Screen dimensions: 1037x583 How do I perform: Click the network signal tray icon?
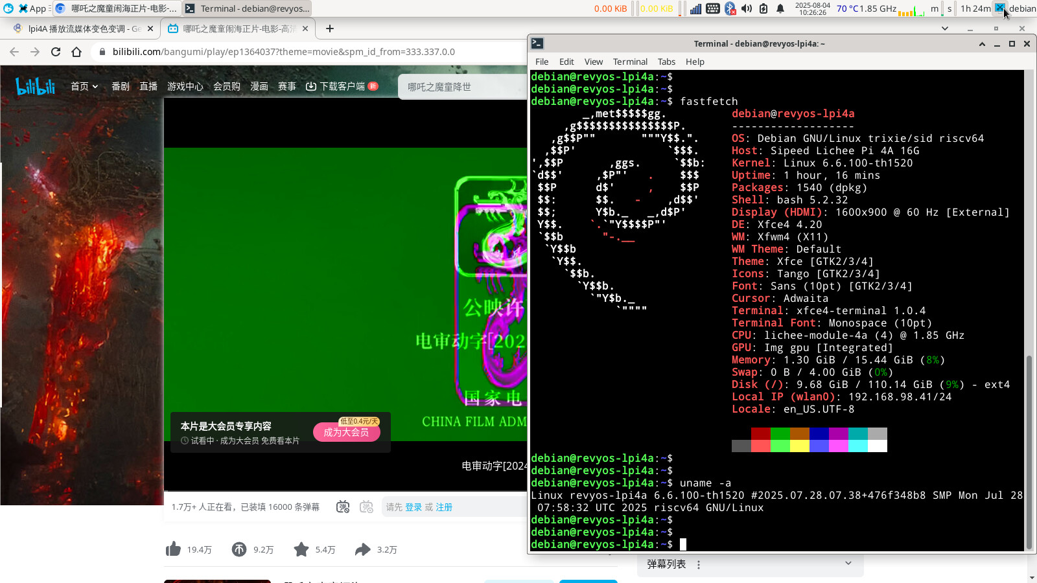(695, 8)
